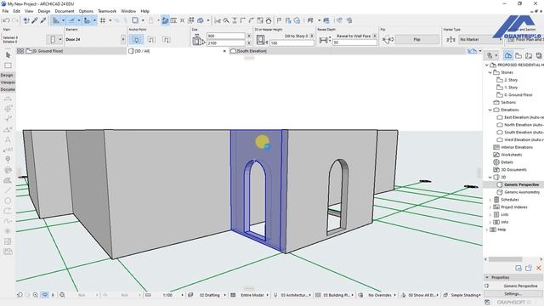The height and width of the screenshot is (306, 544).
Task: Select the Figure tool in toolbox
Action: (x=8, y=241)
